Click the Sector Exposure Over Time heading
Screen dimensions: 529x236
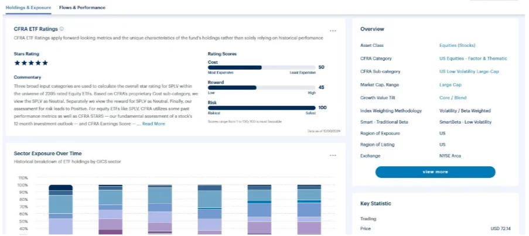coord(47,154)
